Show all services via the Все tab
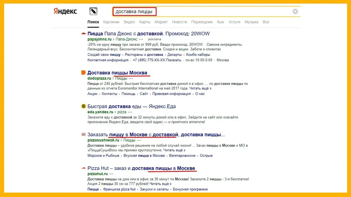Viewport: 351px width, 197px height. [266, 22]
